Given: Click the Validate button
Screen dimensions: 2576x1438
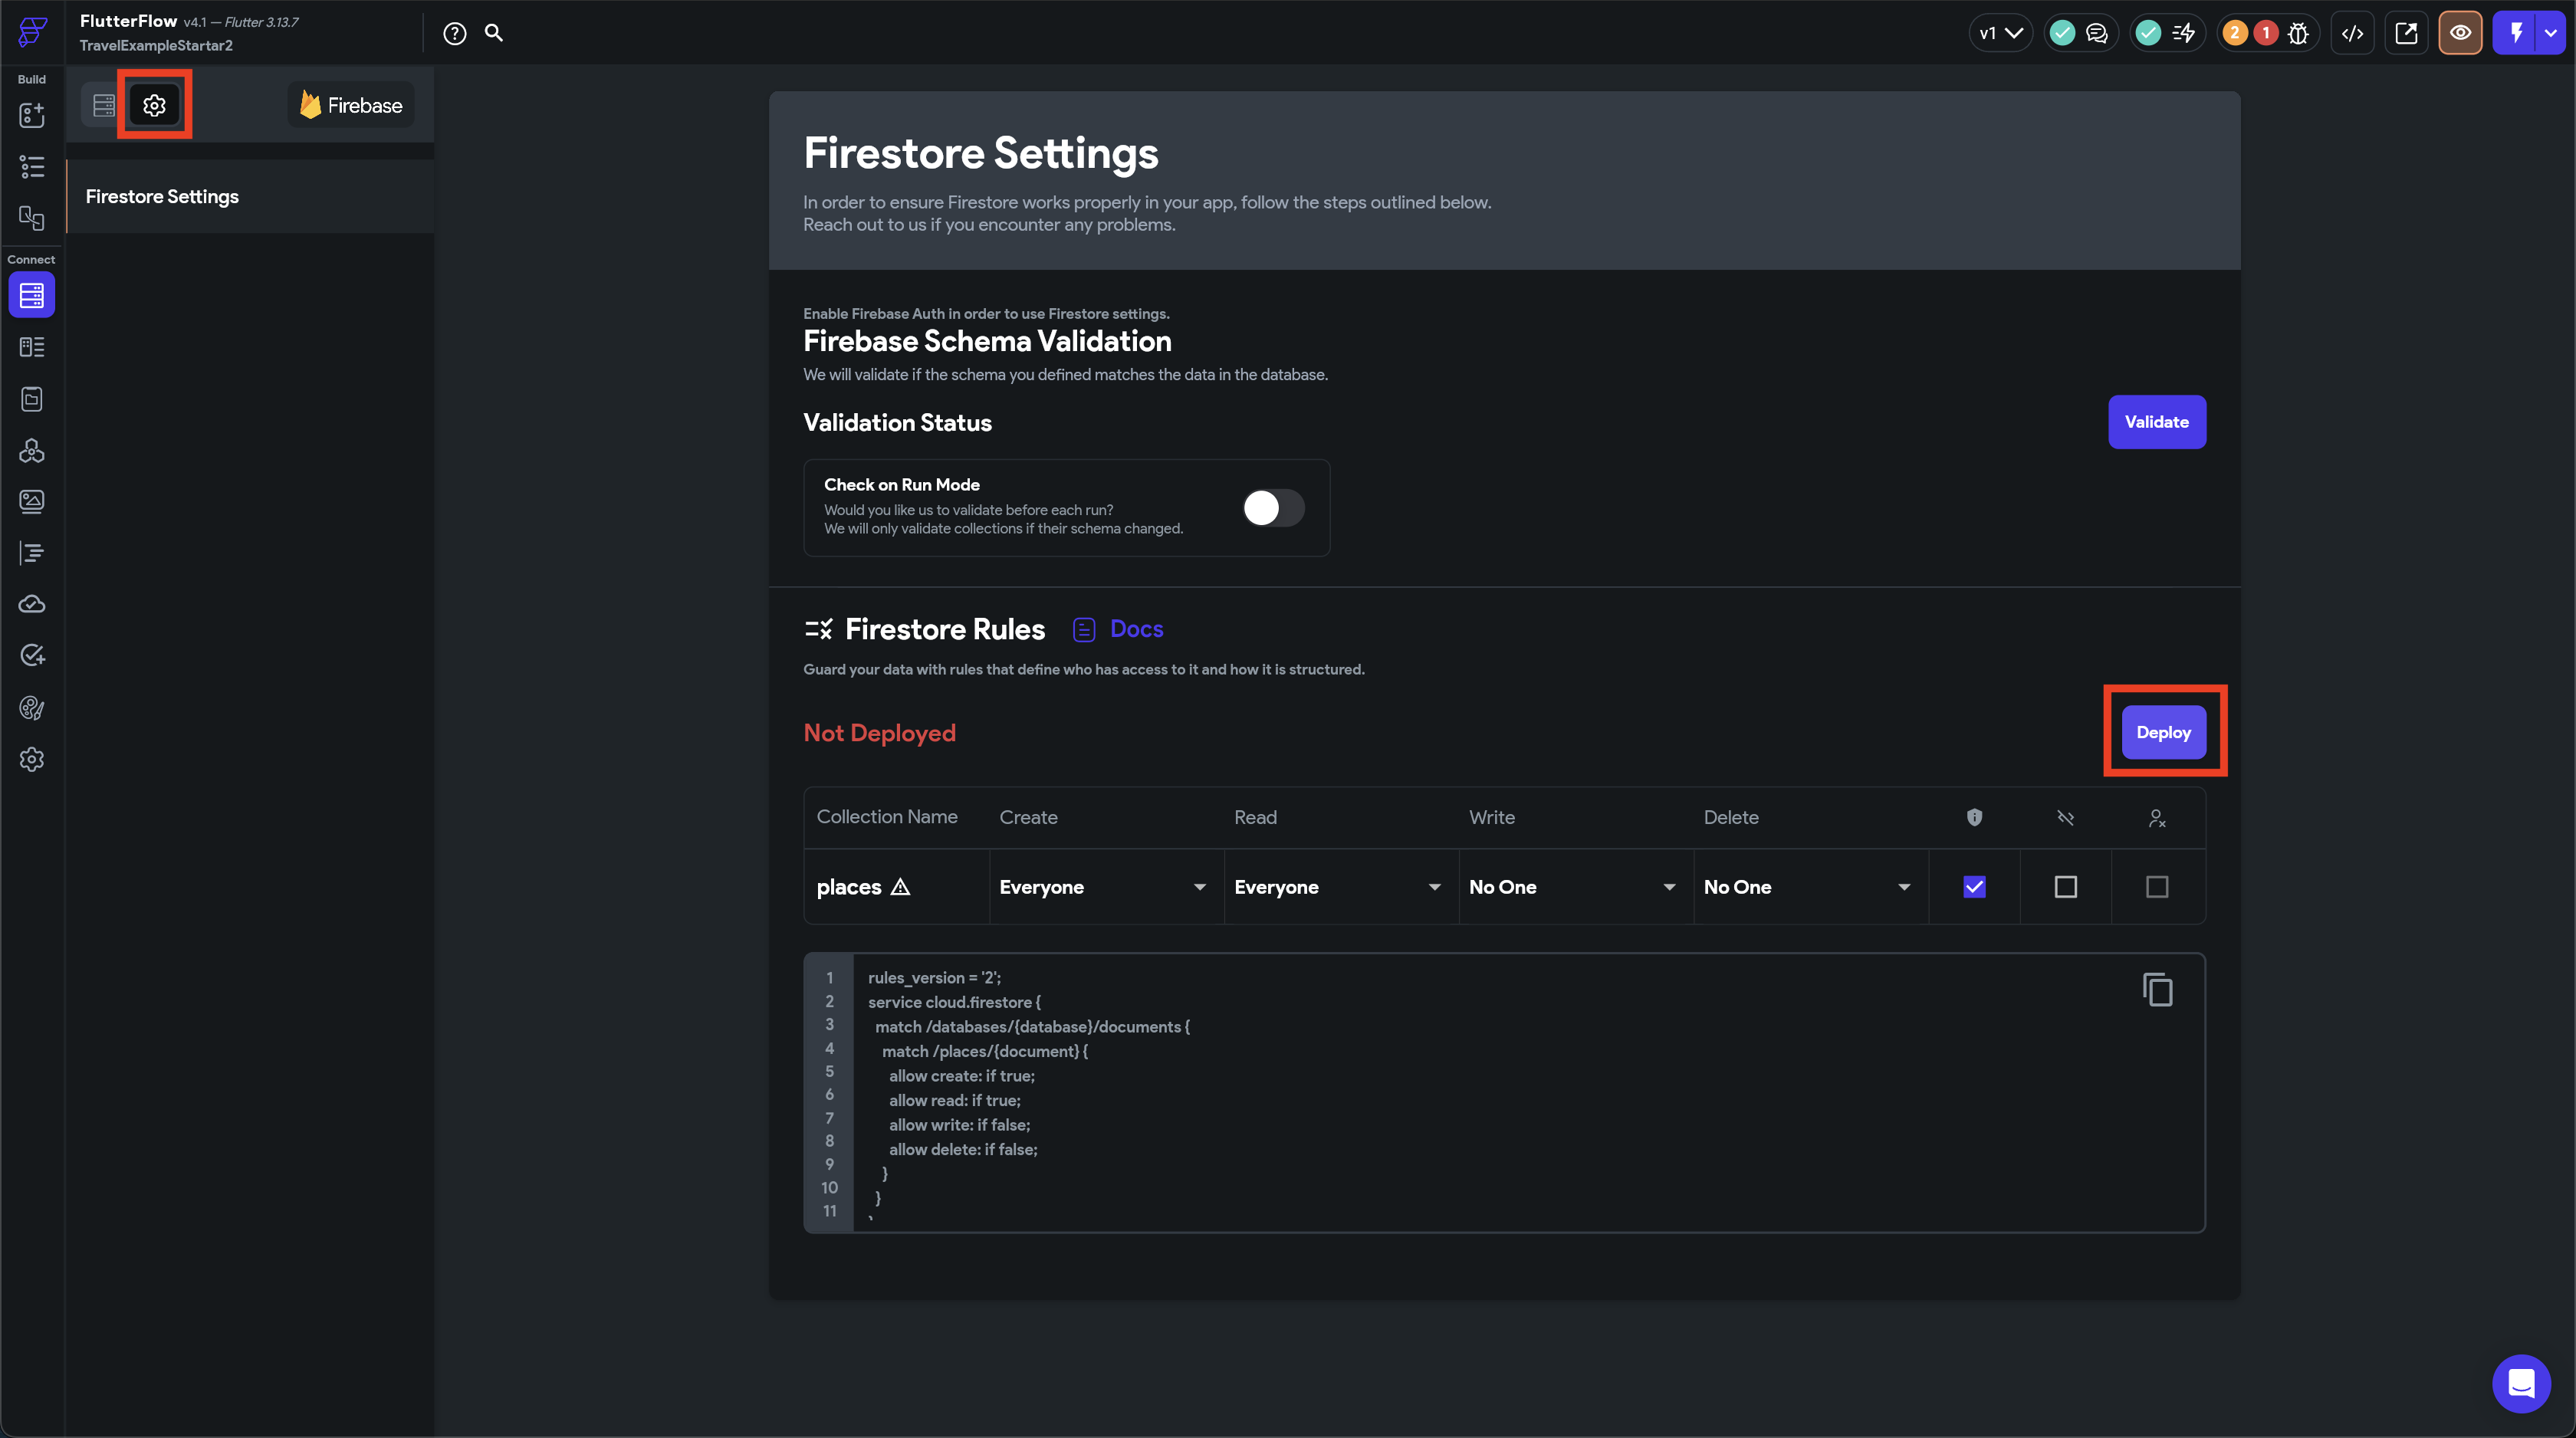Looking at the screenshot, I should tap(2156, 422).
